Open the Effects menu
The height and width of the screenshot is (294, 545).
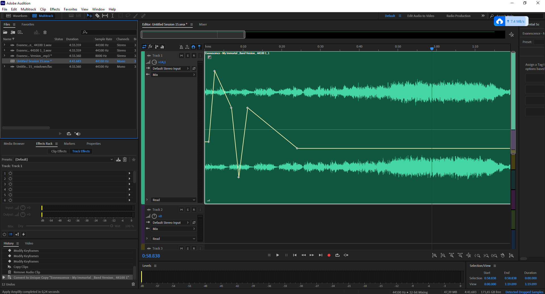[55, 9]
